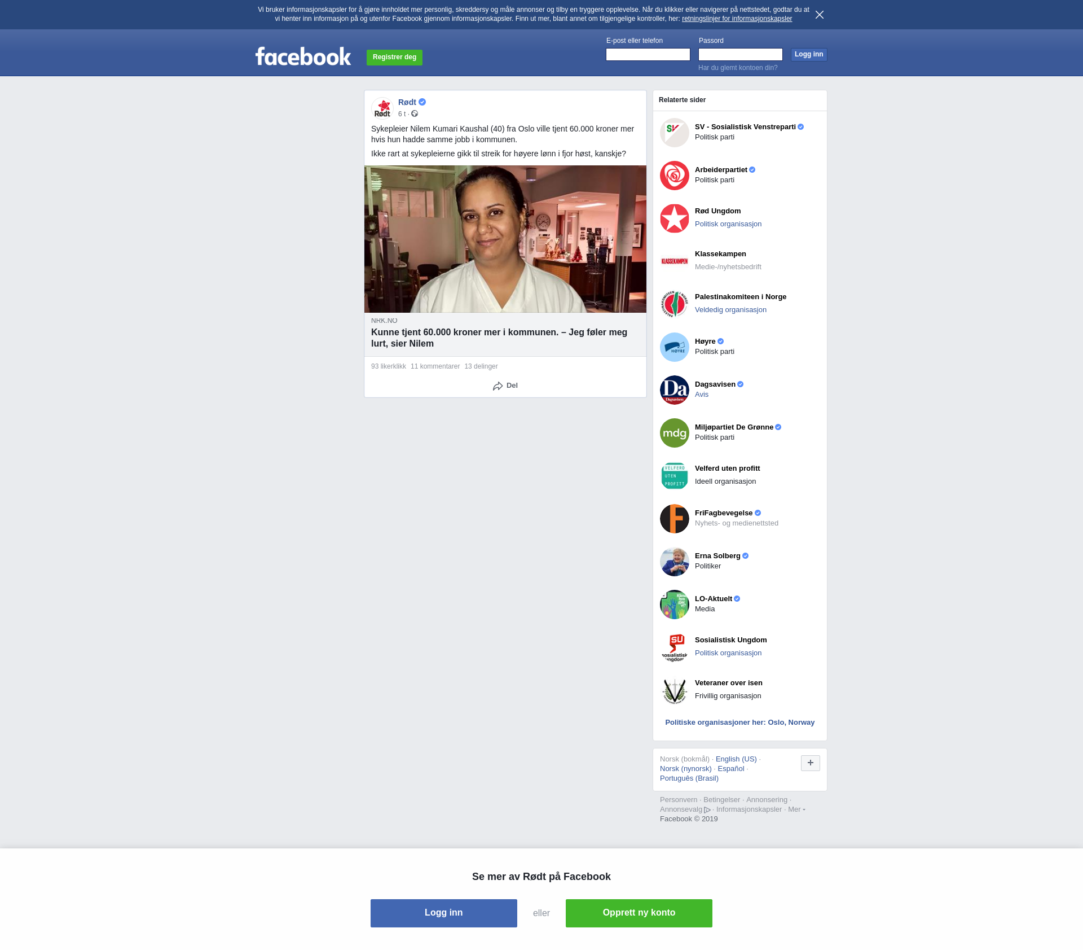Open Klassekampen page name
This screenshot has height=950, width=1083.
(720, 254)
